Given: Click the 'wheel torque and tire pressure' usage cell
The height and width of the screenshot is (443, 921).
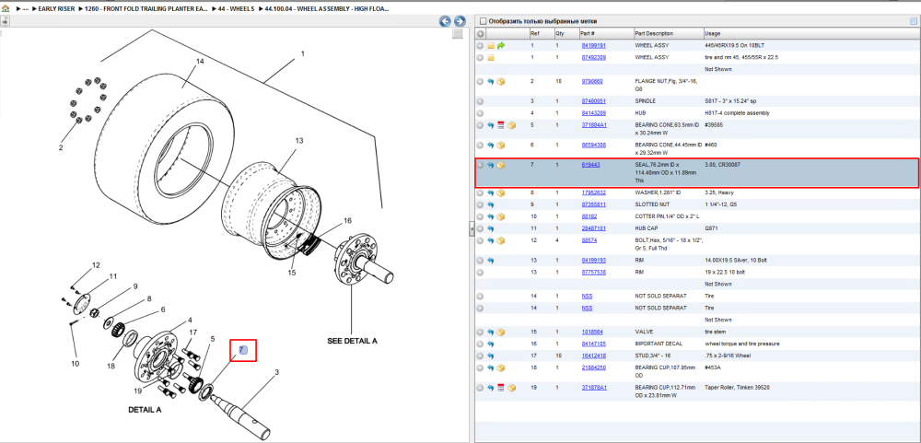Looking at the screenshot, I should pyautogui.click(x=741, y=344).
